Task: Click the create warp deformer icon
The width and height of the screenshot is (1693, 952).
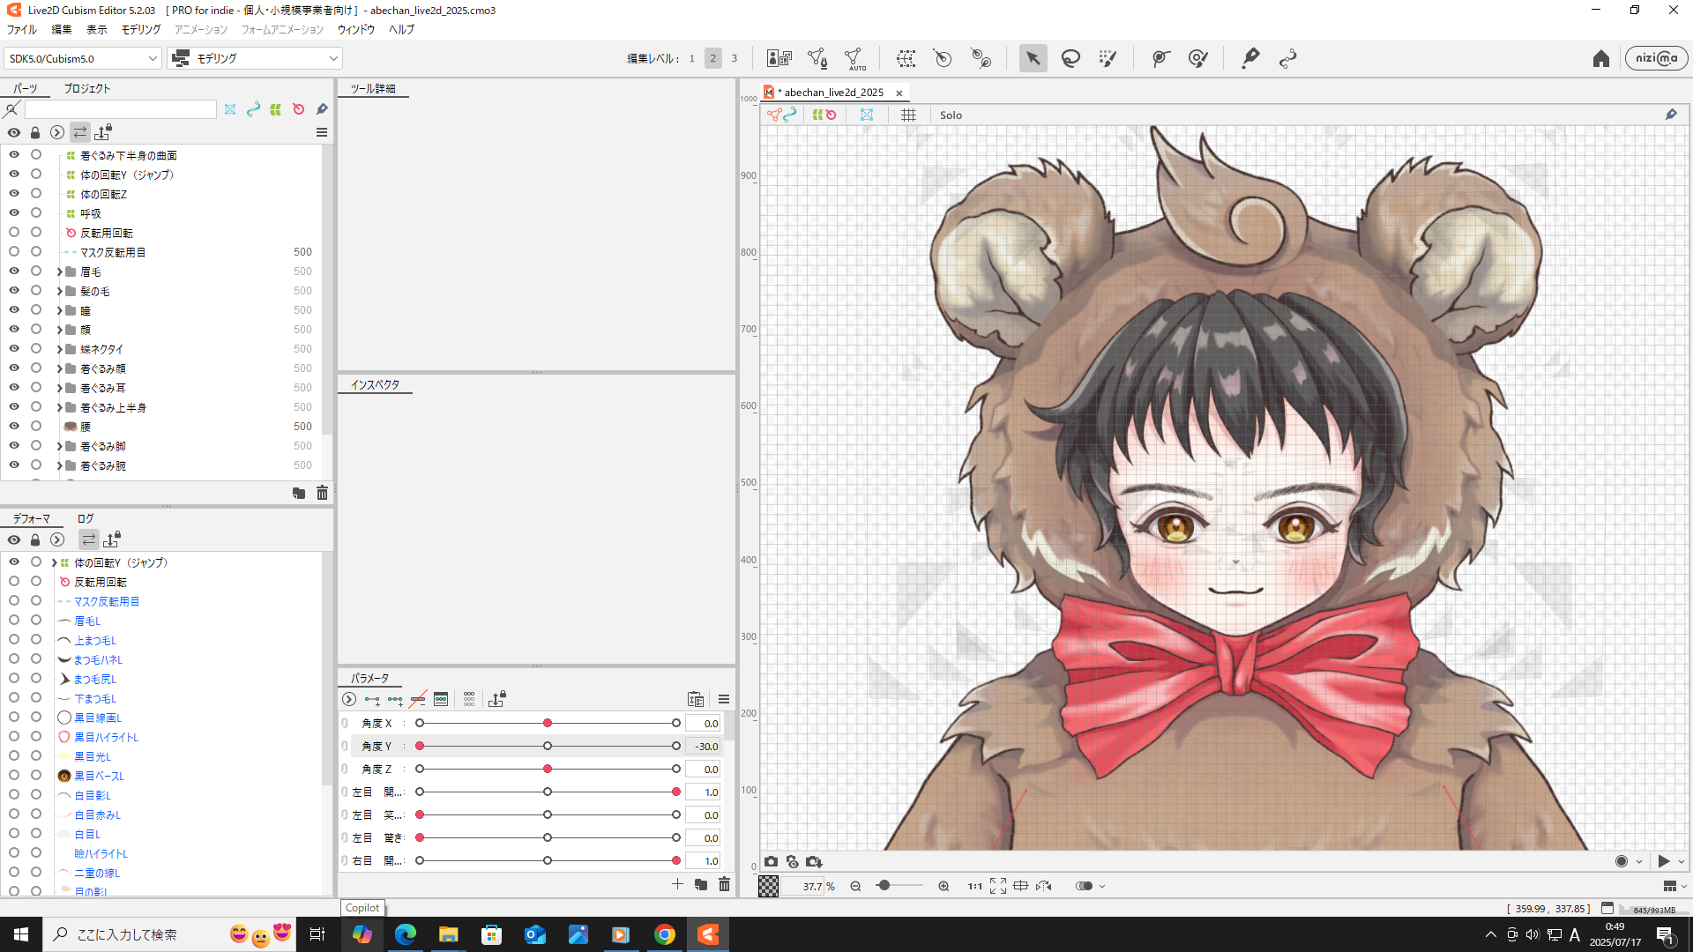Action: click(x=906, y=59)
